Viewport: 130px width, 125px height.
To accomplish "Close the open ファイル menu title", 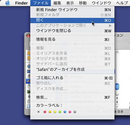I will 41,3.
